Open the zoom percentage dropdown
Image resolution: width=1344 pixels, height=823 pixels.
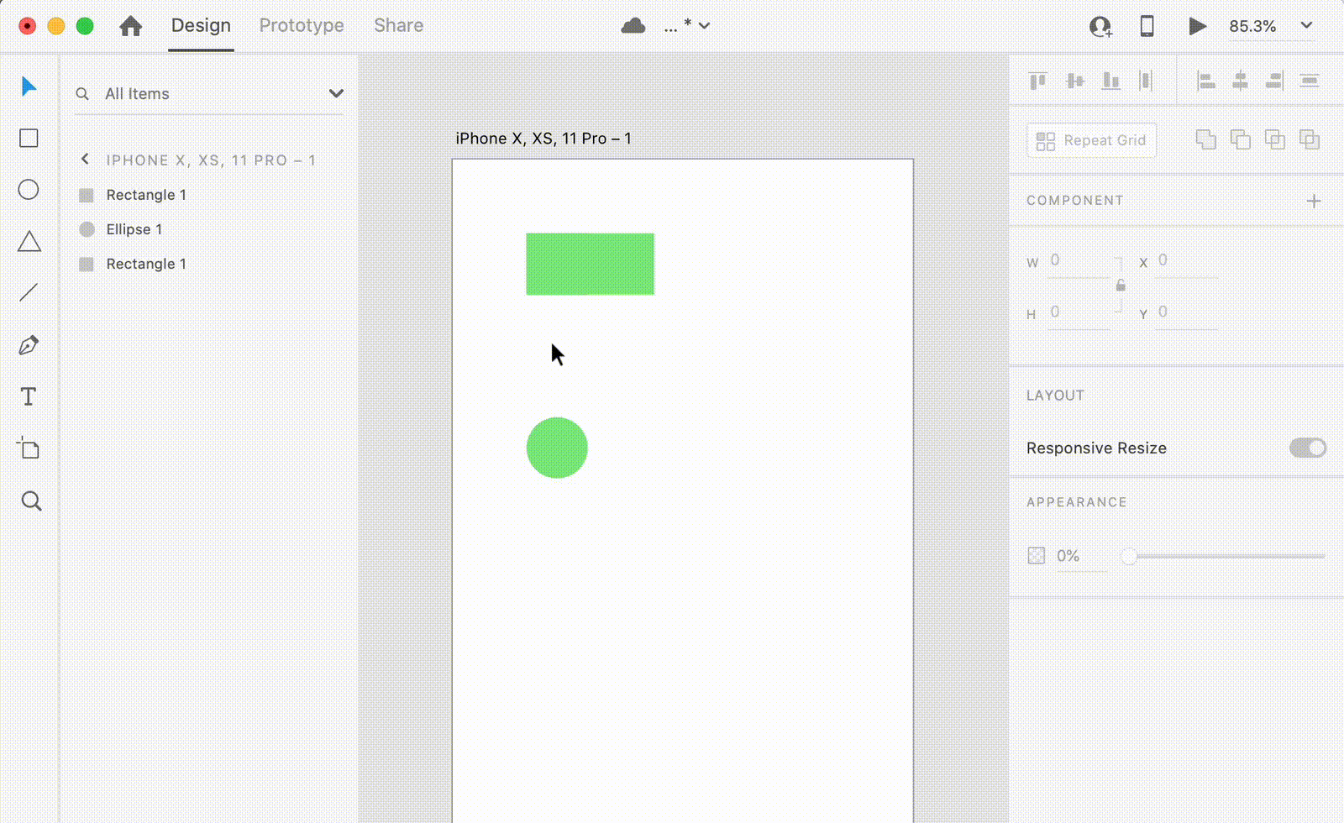click(1306, 25)
